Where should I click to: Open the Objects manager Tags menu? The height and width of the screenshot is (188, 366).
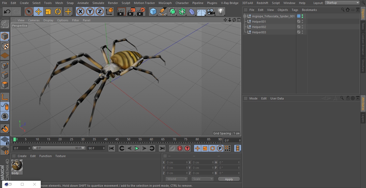pyautogui.click(x=295, y=10)
